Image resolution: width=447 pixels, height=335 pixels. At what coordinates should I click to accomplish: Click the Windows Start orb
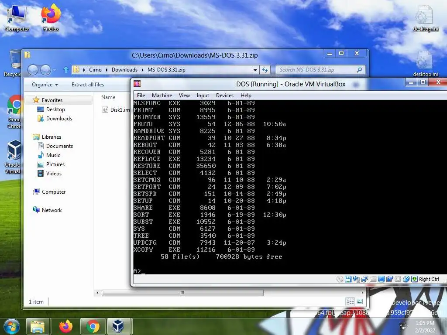click(12, 326)
